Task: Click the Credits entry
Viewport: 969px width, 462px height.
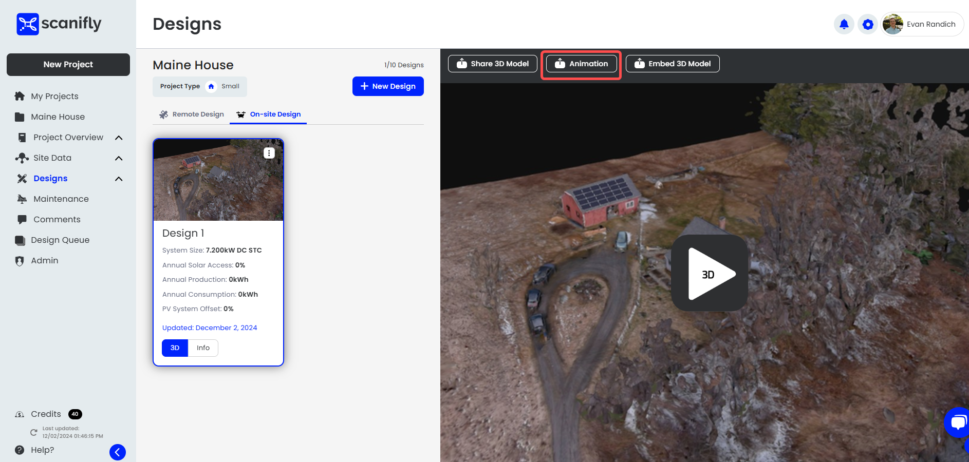Action: point(46,414)
